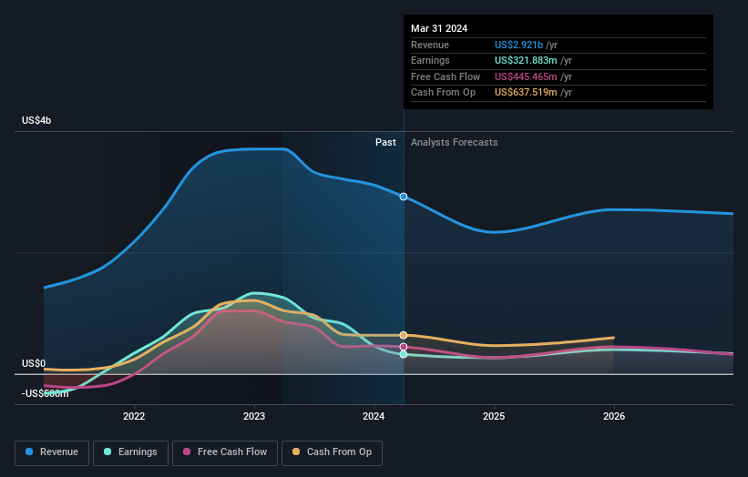Toggle the Cash From Op legend button
Screen dimensions: 748x477
(332, 452)
